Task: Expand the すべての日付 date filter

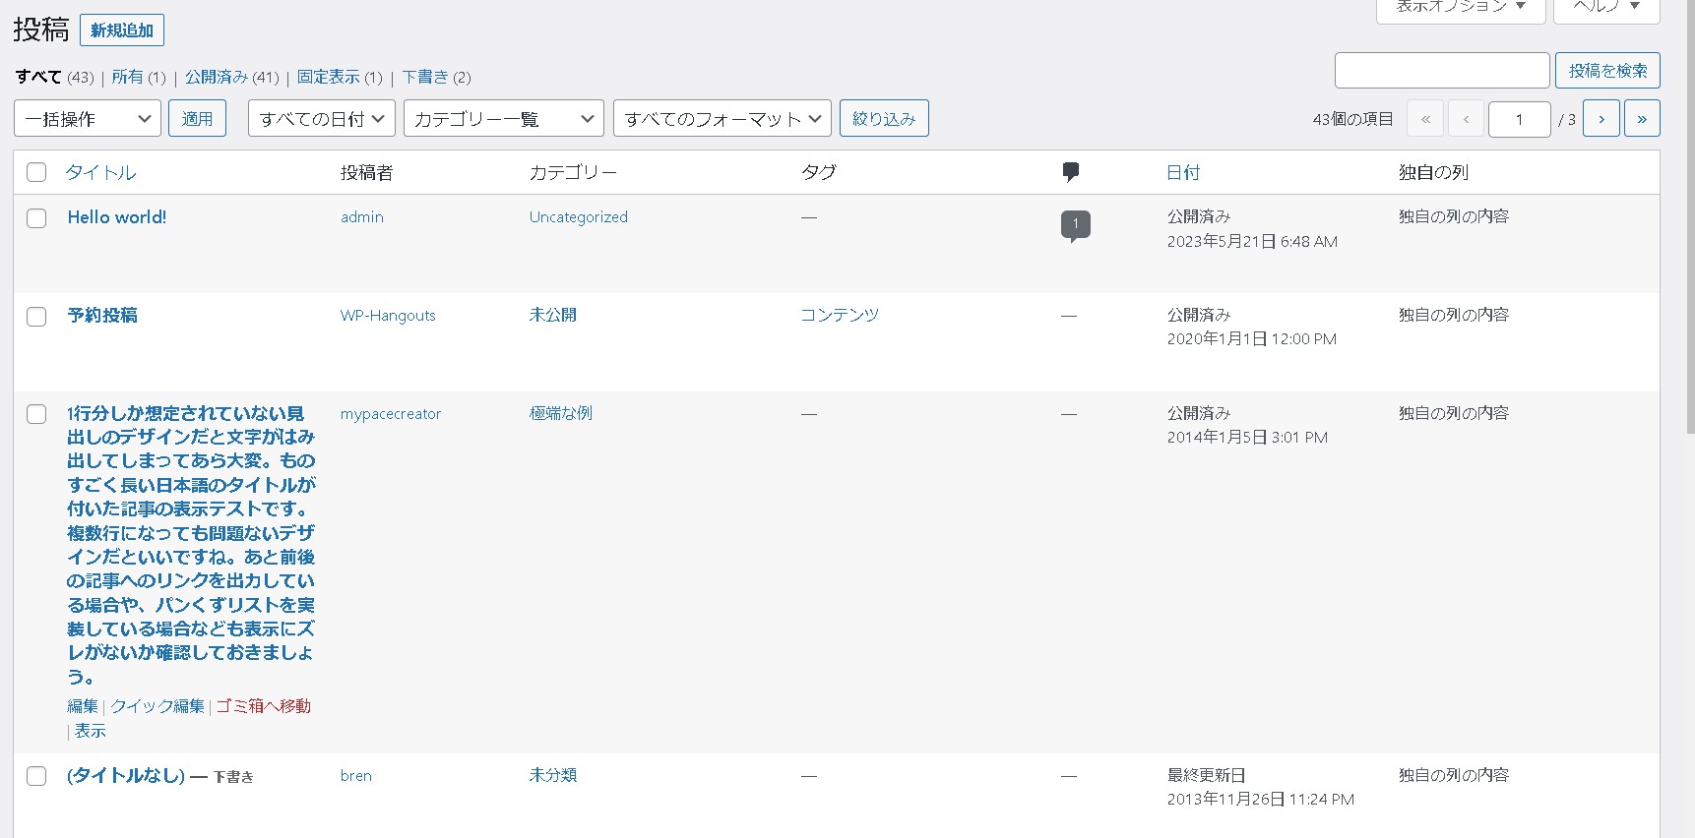Action: pos(321,119)
